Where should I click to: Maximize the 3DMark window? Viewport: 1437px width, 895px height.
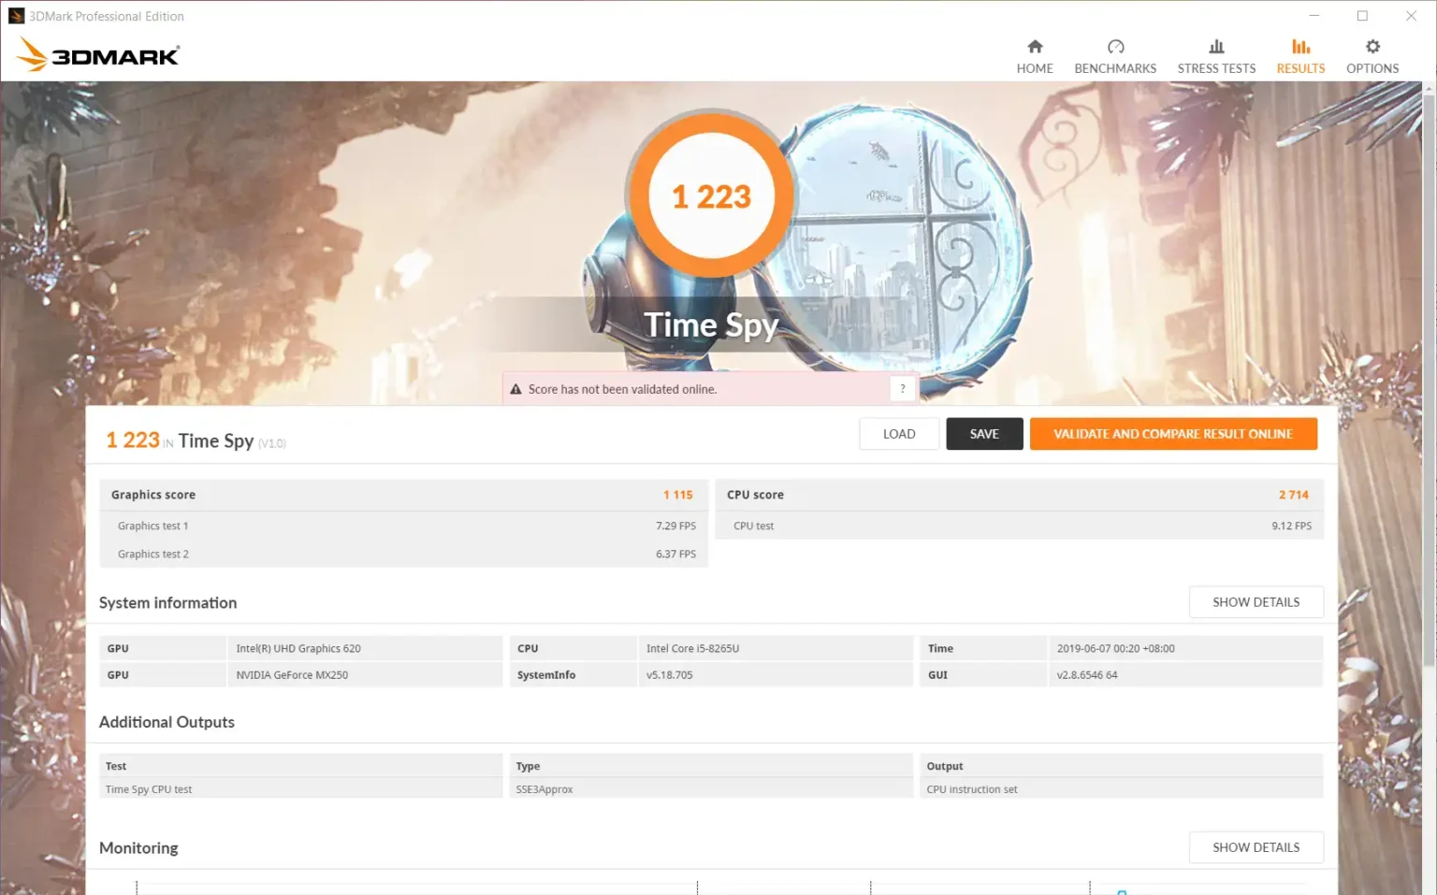1362,16
